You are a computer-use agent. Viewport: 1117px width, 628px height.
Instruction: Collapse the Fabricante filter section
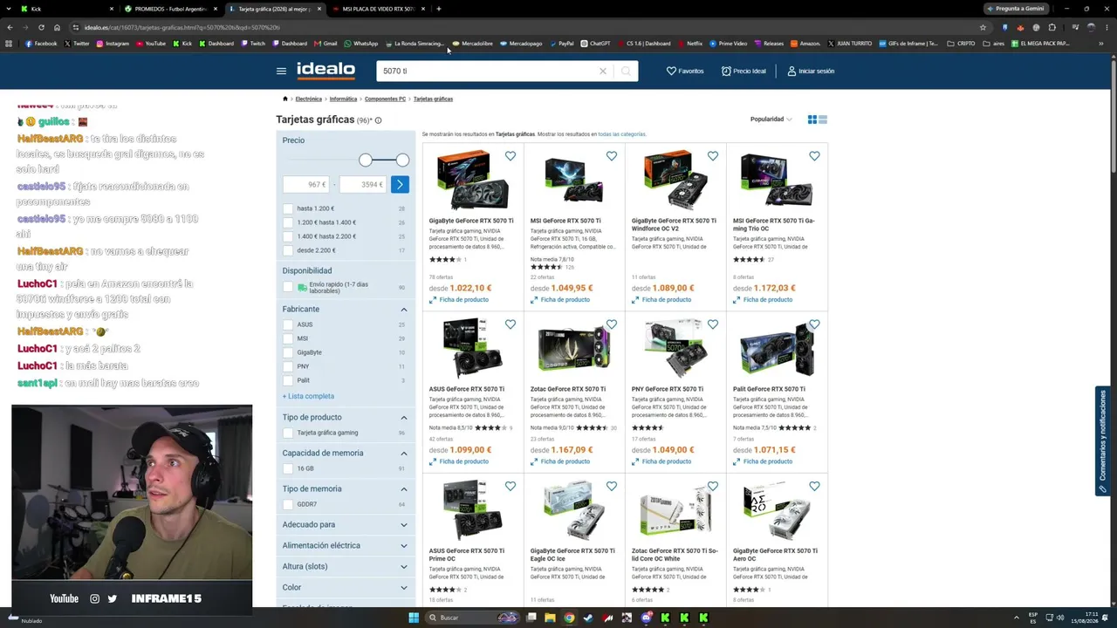click(x=404, y=310)
